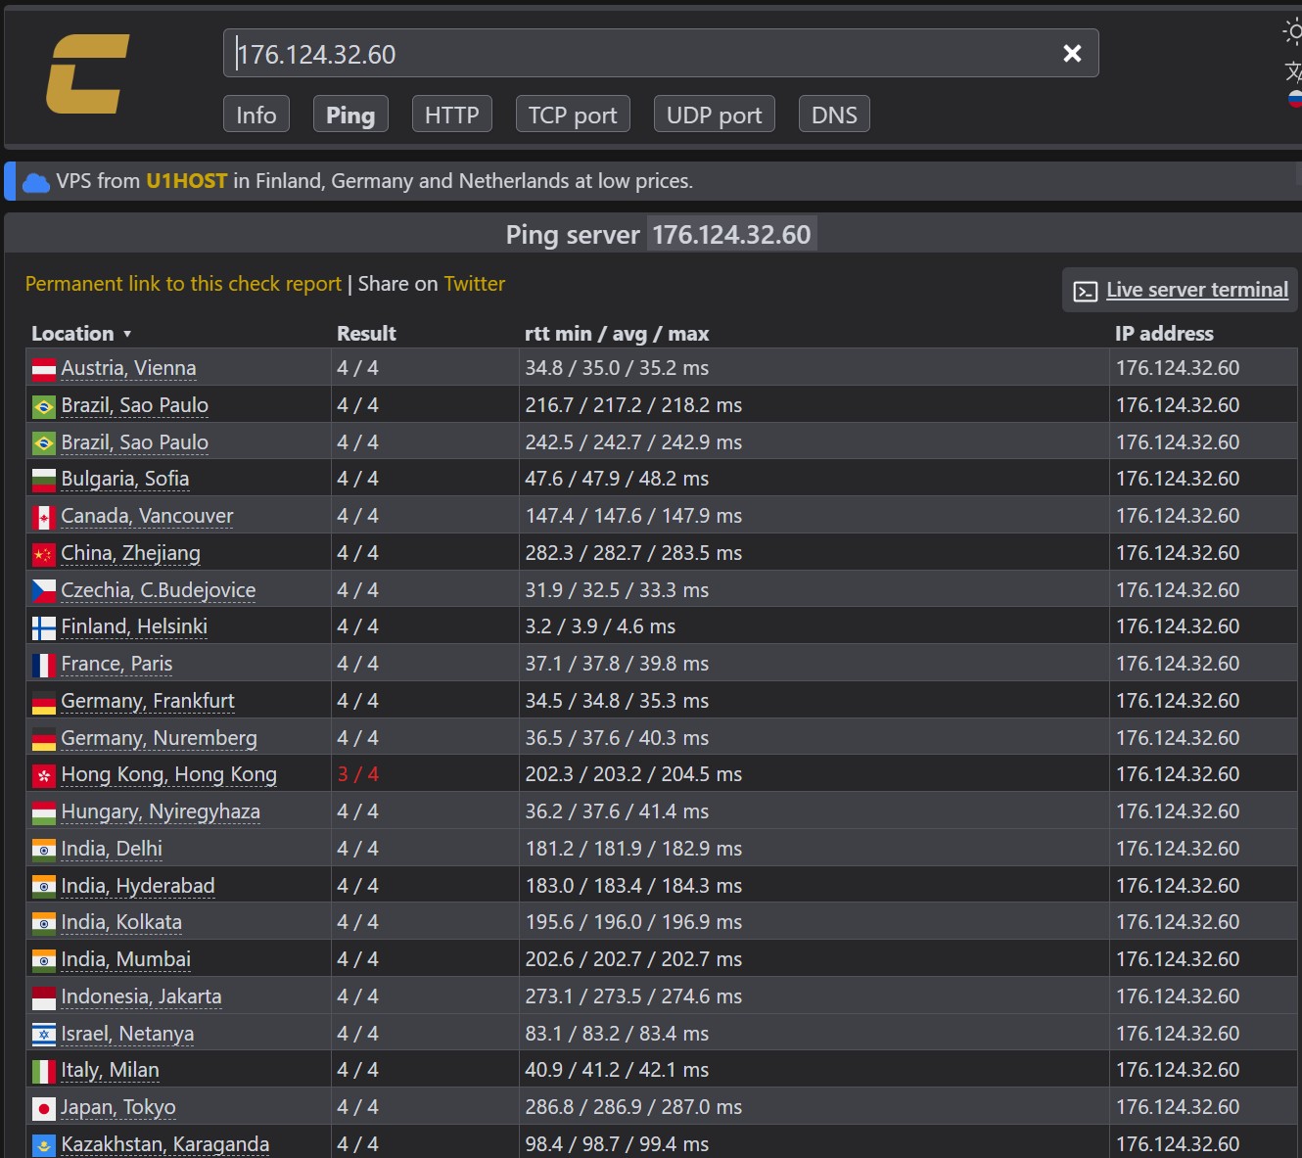Click the red 3 / 4 result value
The image size is (1302, 1158).
point(357,774)
